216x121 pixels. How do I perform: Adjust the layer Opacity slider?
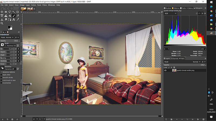point(184,65)
